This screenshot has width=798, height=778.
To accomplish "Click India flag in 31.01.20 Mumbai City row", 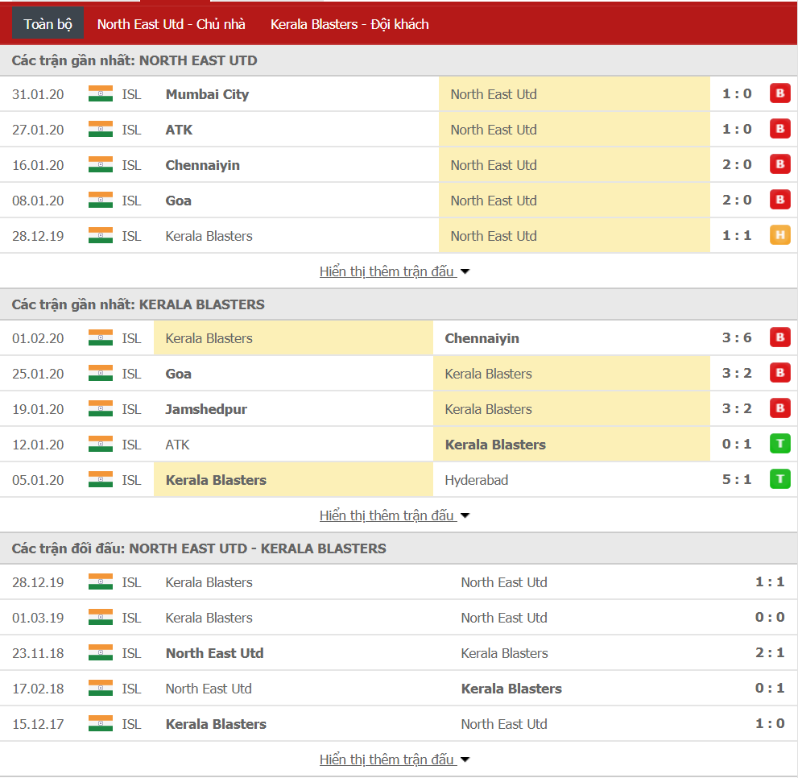I will point(101,93).
